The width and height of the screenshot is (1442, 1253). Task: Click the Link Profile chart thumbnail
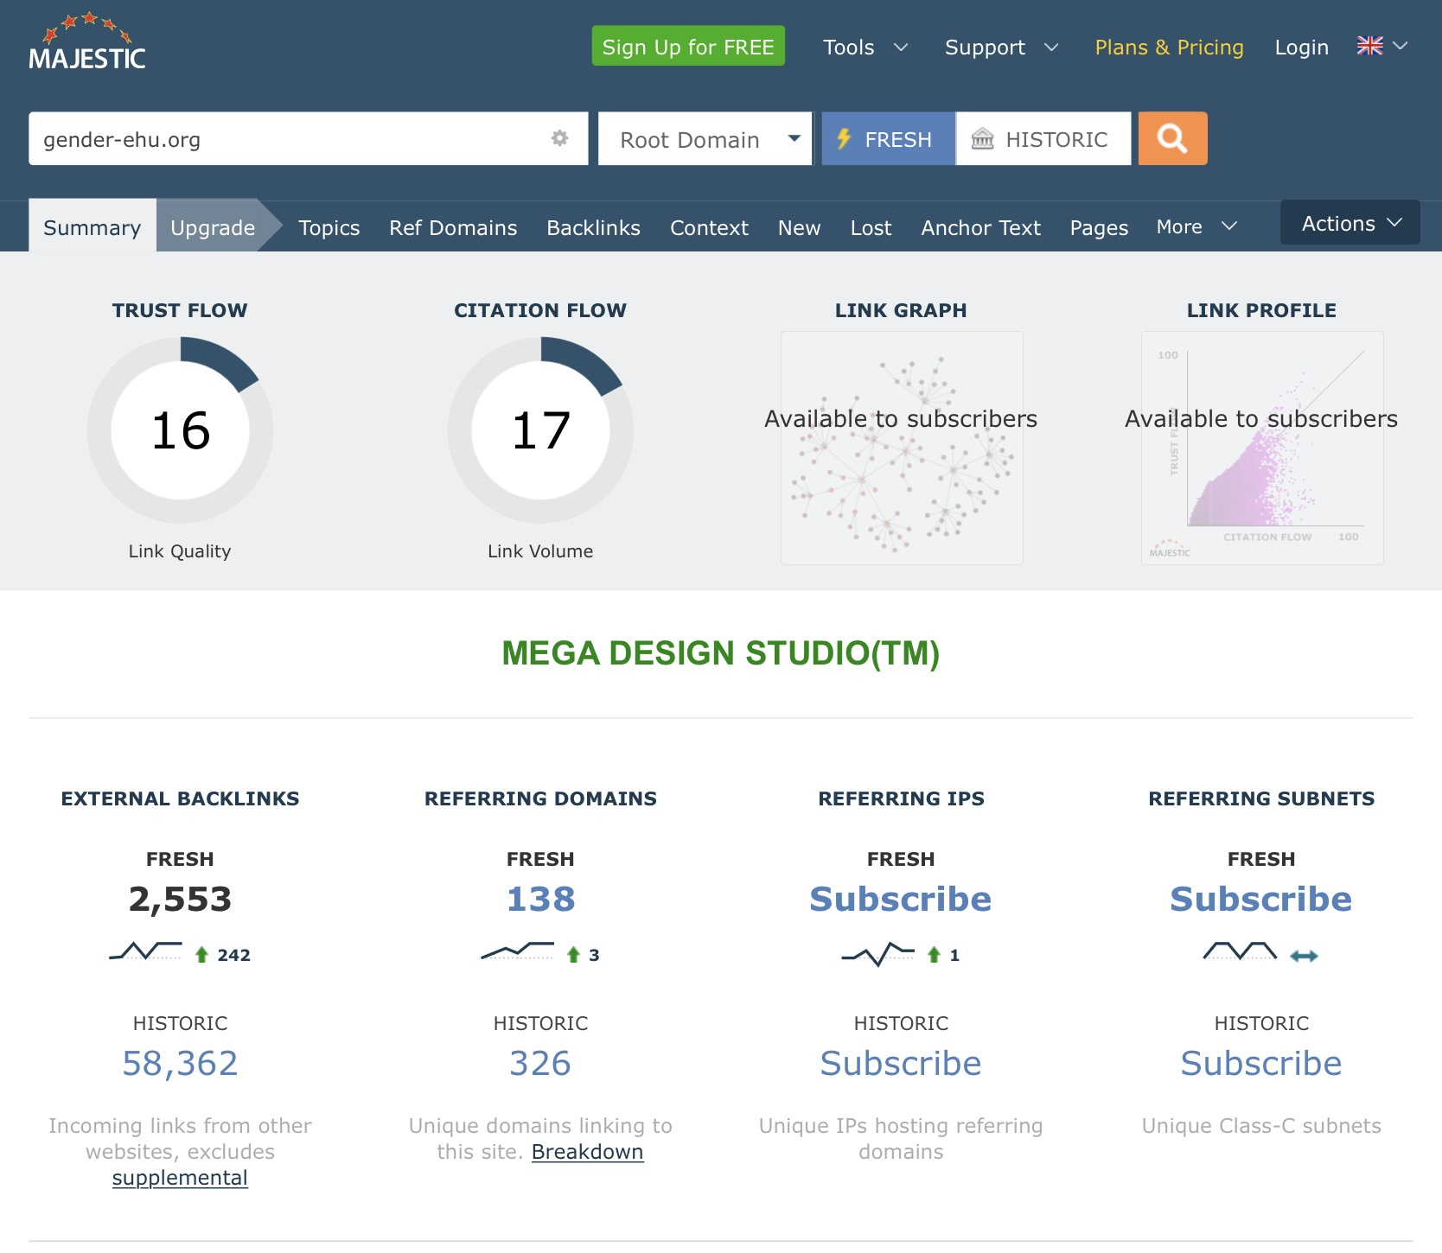click(1262, 448)
